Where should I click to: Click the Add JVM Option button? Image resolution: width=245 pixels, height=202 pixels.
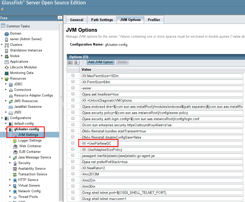click(100, 62)
